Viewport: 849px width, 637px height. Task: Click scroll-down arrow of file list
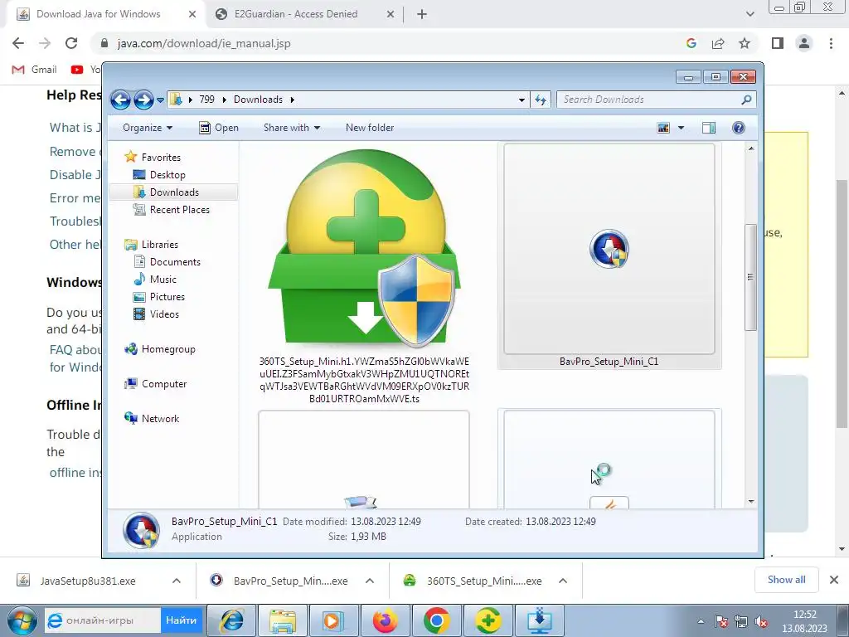751,502
